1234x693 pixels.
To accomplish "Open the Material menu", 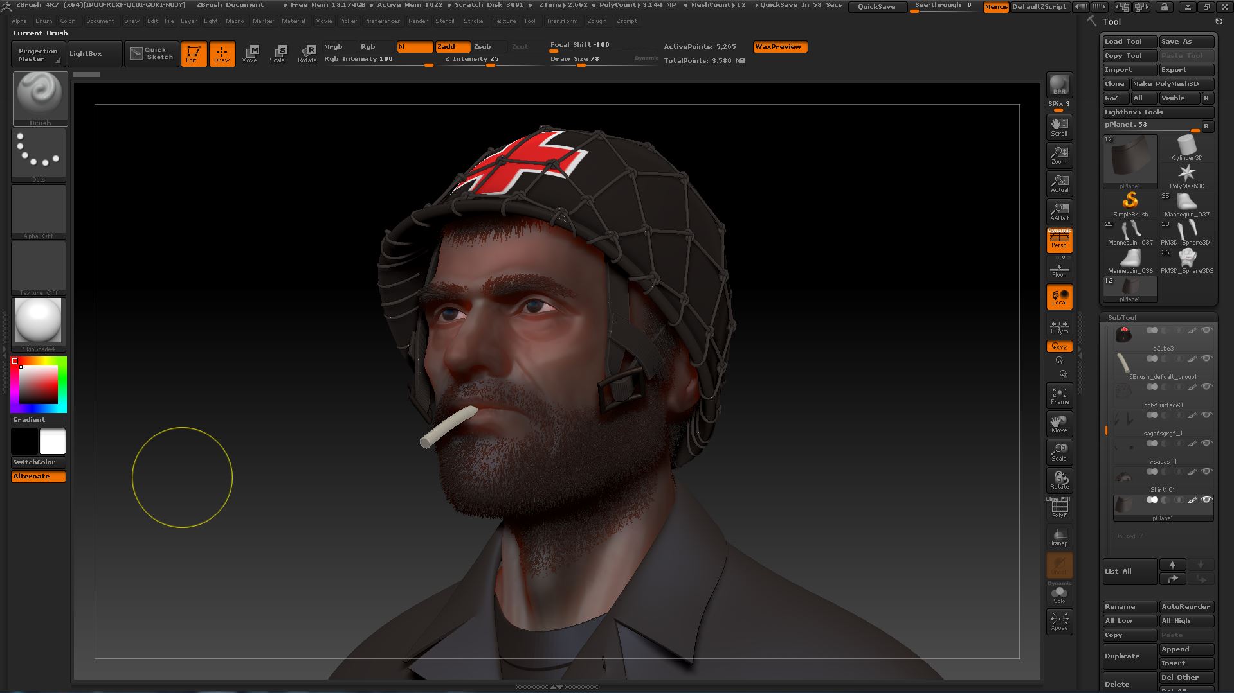I will point(293,21).
